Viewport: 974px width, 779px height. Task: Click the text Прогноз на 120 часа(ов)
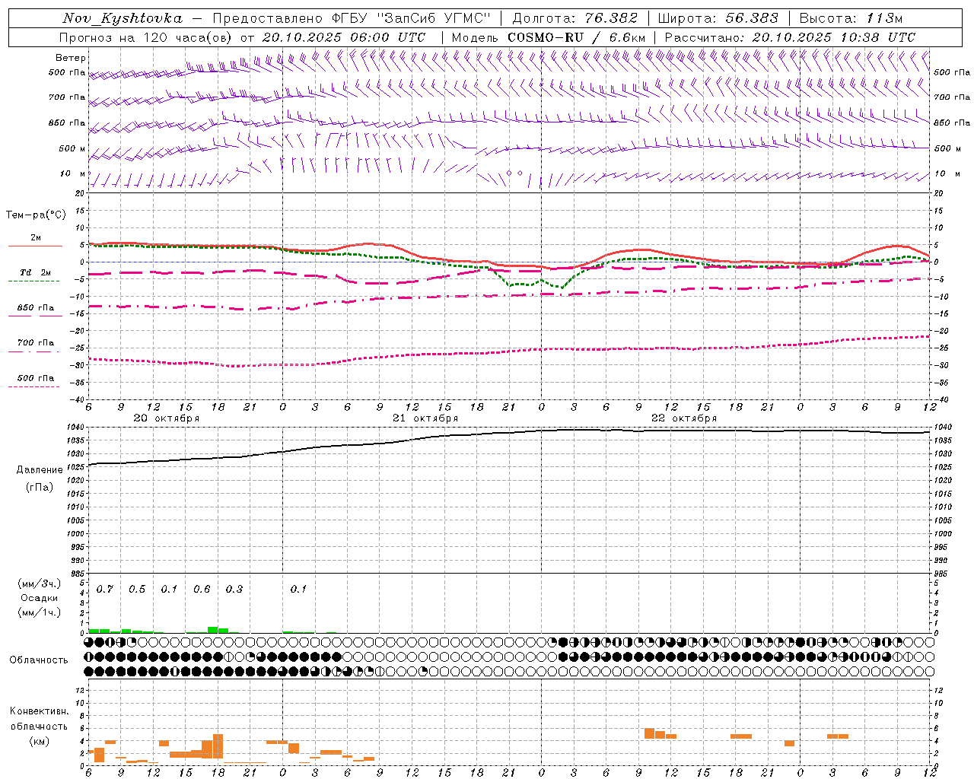(x=146, y=37)
